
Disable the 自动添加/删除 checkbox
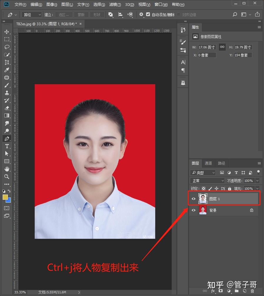(x=148, y=15)
